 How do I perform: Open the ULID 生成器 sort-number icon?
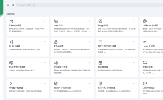11,42
